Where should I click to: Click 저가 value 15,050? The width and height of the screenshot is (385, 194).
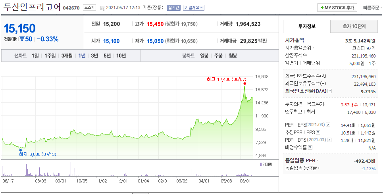[x=155, y=41]
